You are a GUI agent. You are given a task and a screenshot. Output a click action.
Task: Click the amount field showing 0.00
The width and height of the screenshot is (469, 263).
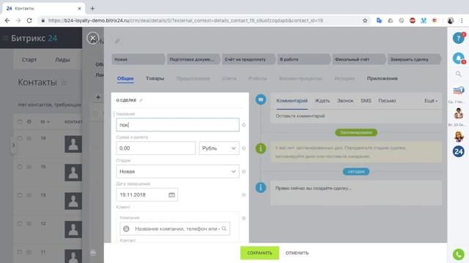click(156, 148)
